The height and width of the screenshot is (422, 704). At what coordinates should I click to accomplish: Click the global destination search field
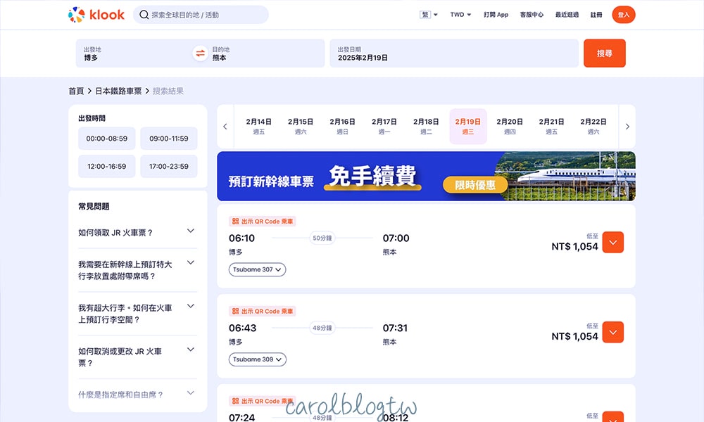click(x=201, y=15)
